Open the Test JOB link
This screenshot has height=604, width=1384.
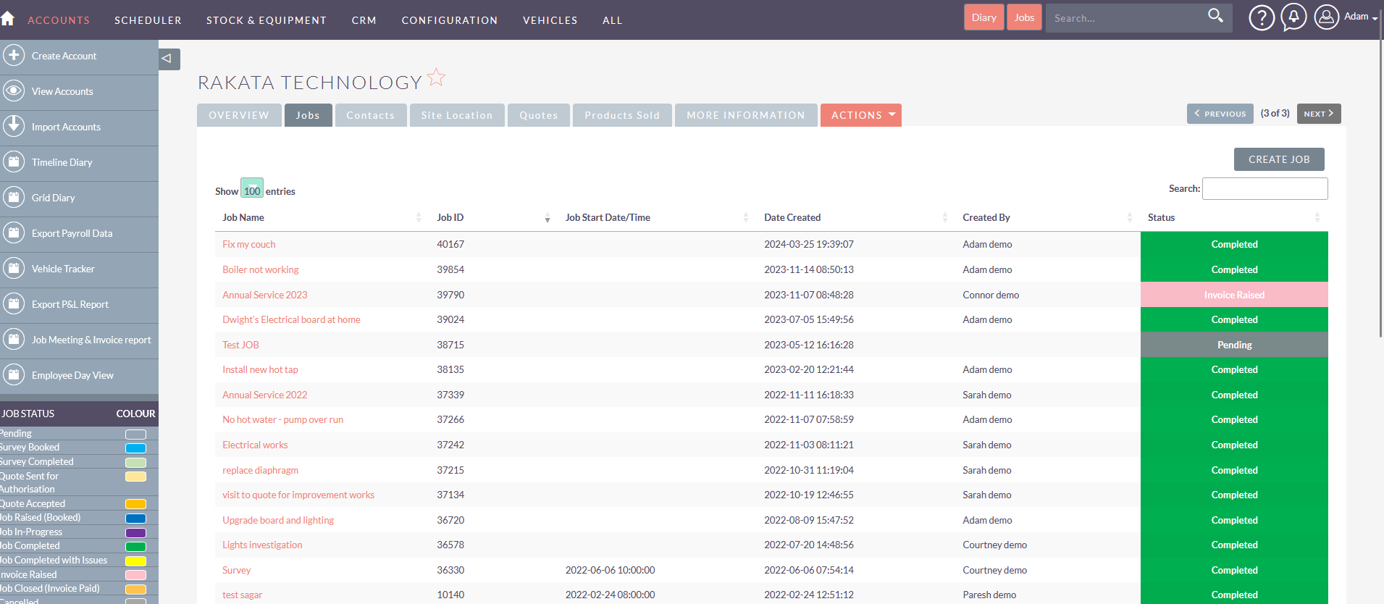click(x=240, y=345)
